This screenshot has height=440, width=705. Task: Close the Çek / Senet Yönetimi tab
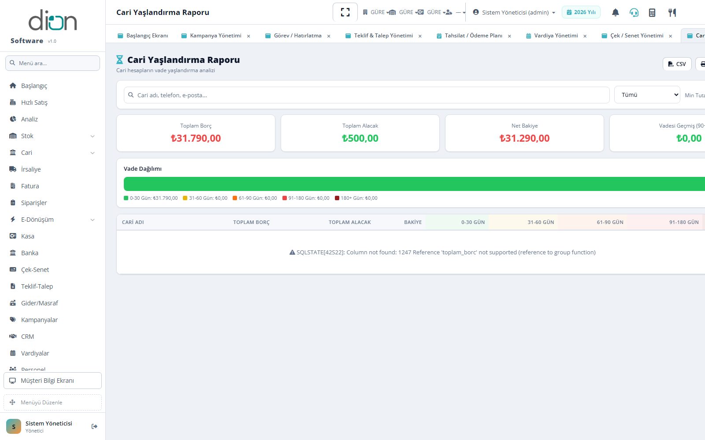[x=671, y=36]
